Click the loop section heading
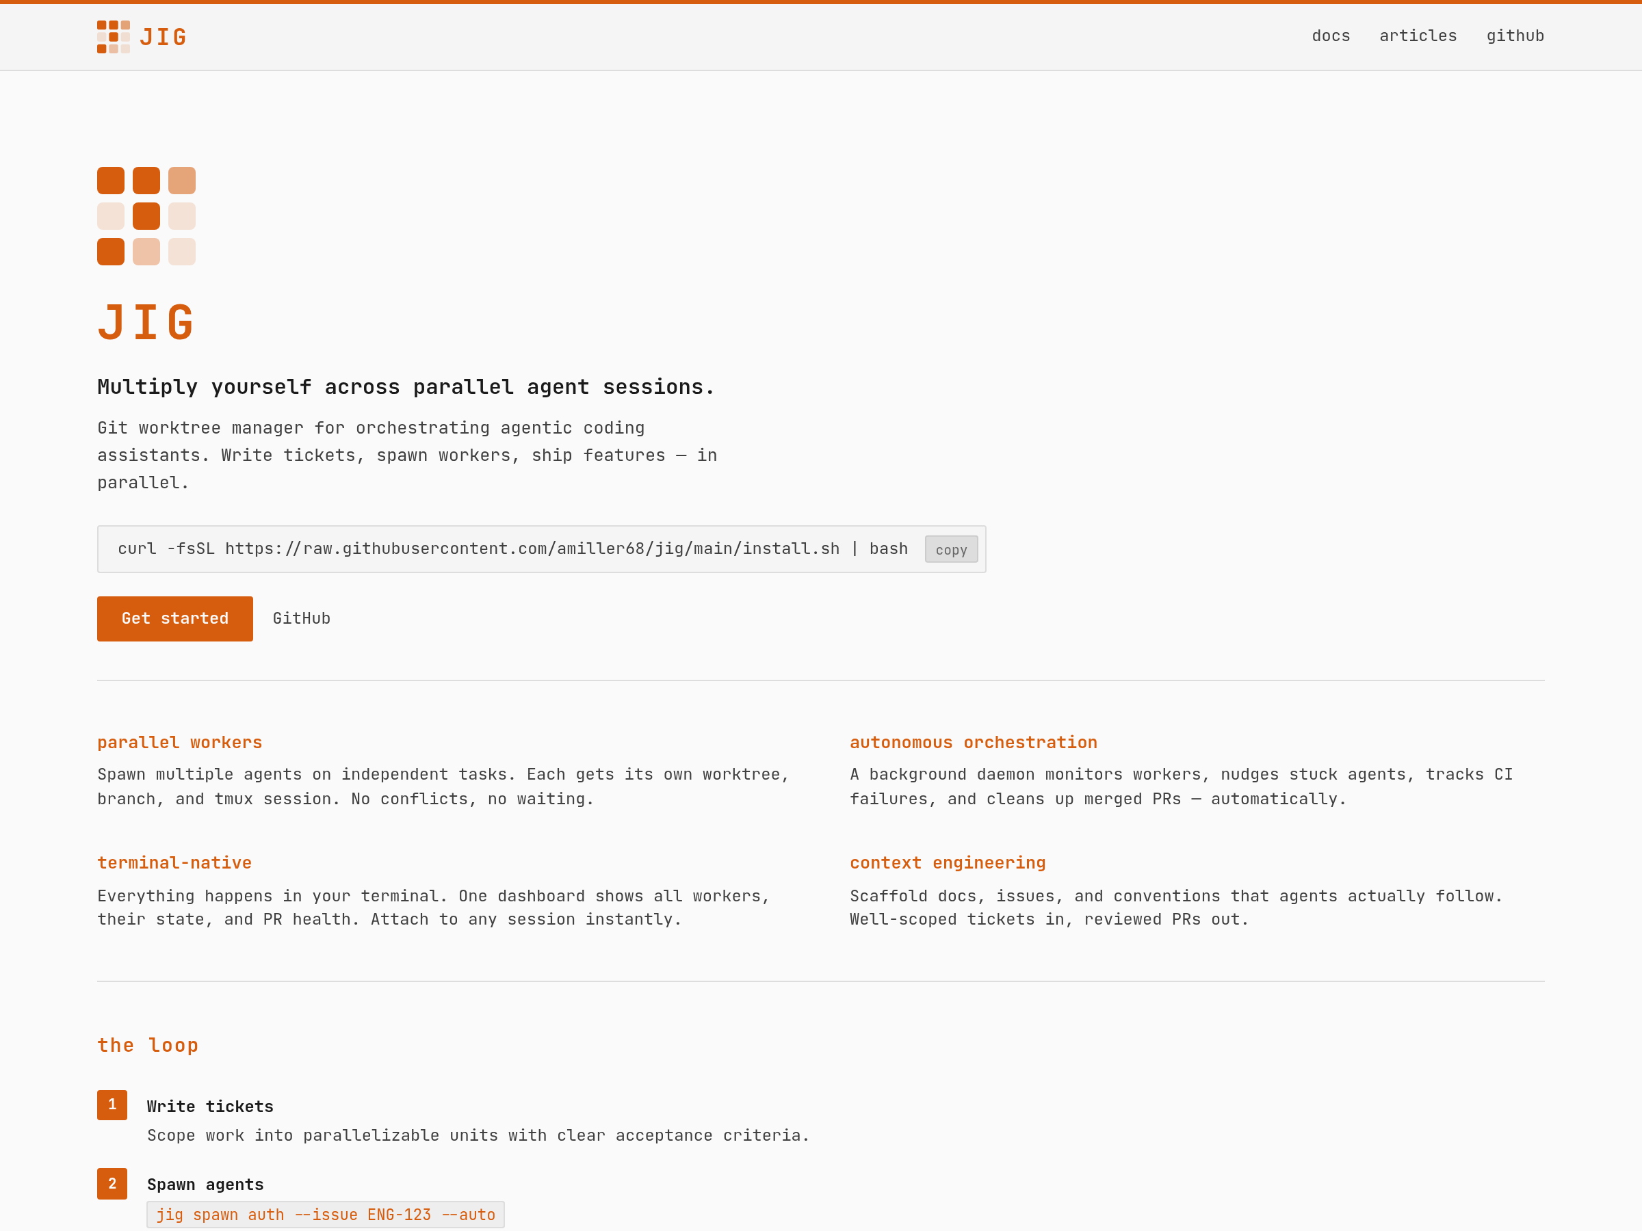This screenshot has height=1231, width=1642. 148,1045
